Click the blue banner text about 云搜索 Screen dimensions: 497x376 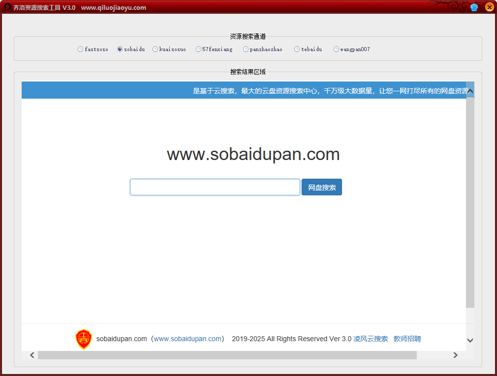331,91
